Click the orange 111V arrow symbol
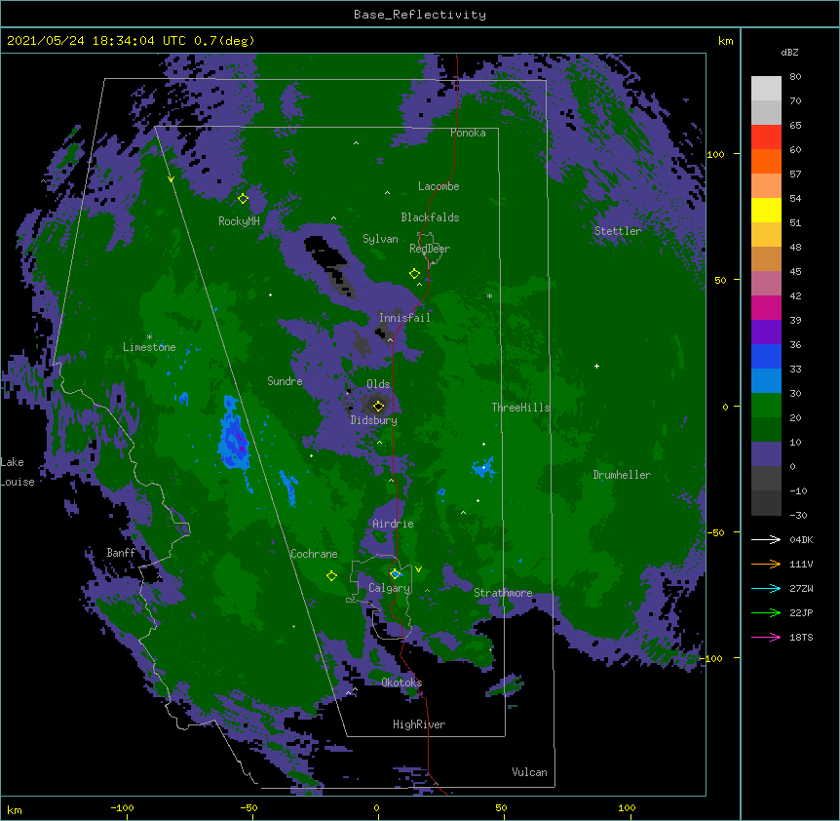The image size is (840, 821). click(x=766, y=564)
